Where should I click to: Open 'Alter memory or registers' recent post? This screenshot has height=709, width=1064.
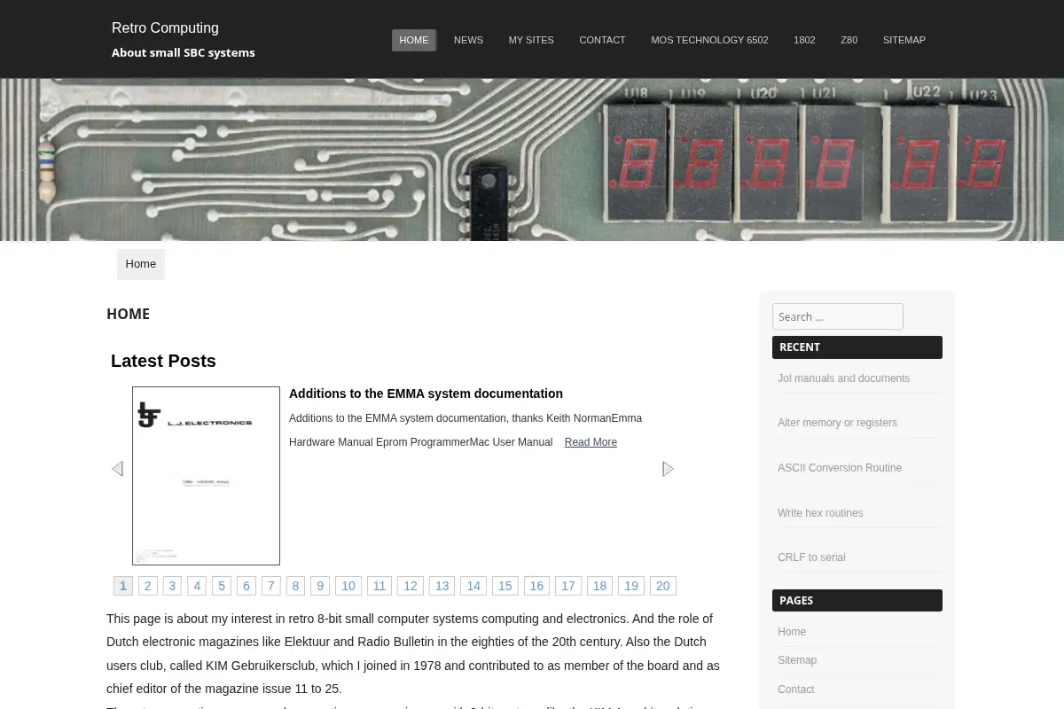pos(837,423)
